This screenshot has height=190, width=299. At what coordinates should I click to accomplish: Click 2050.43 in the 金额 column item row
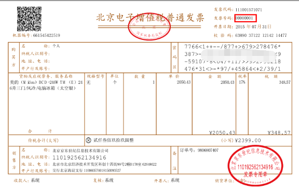[227, 82]
